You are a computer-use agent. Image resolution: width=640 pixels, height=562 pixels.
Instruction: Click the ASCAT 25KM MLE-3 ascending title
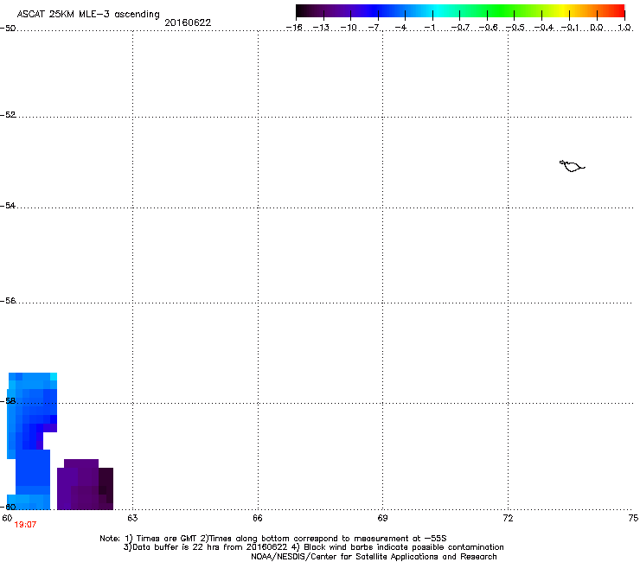tap(88, 14)
